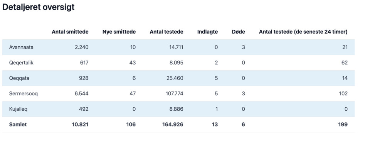Click the Nye smittede column header

coord(119,32)
